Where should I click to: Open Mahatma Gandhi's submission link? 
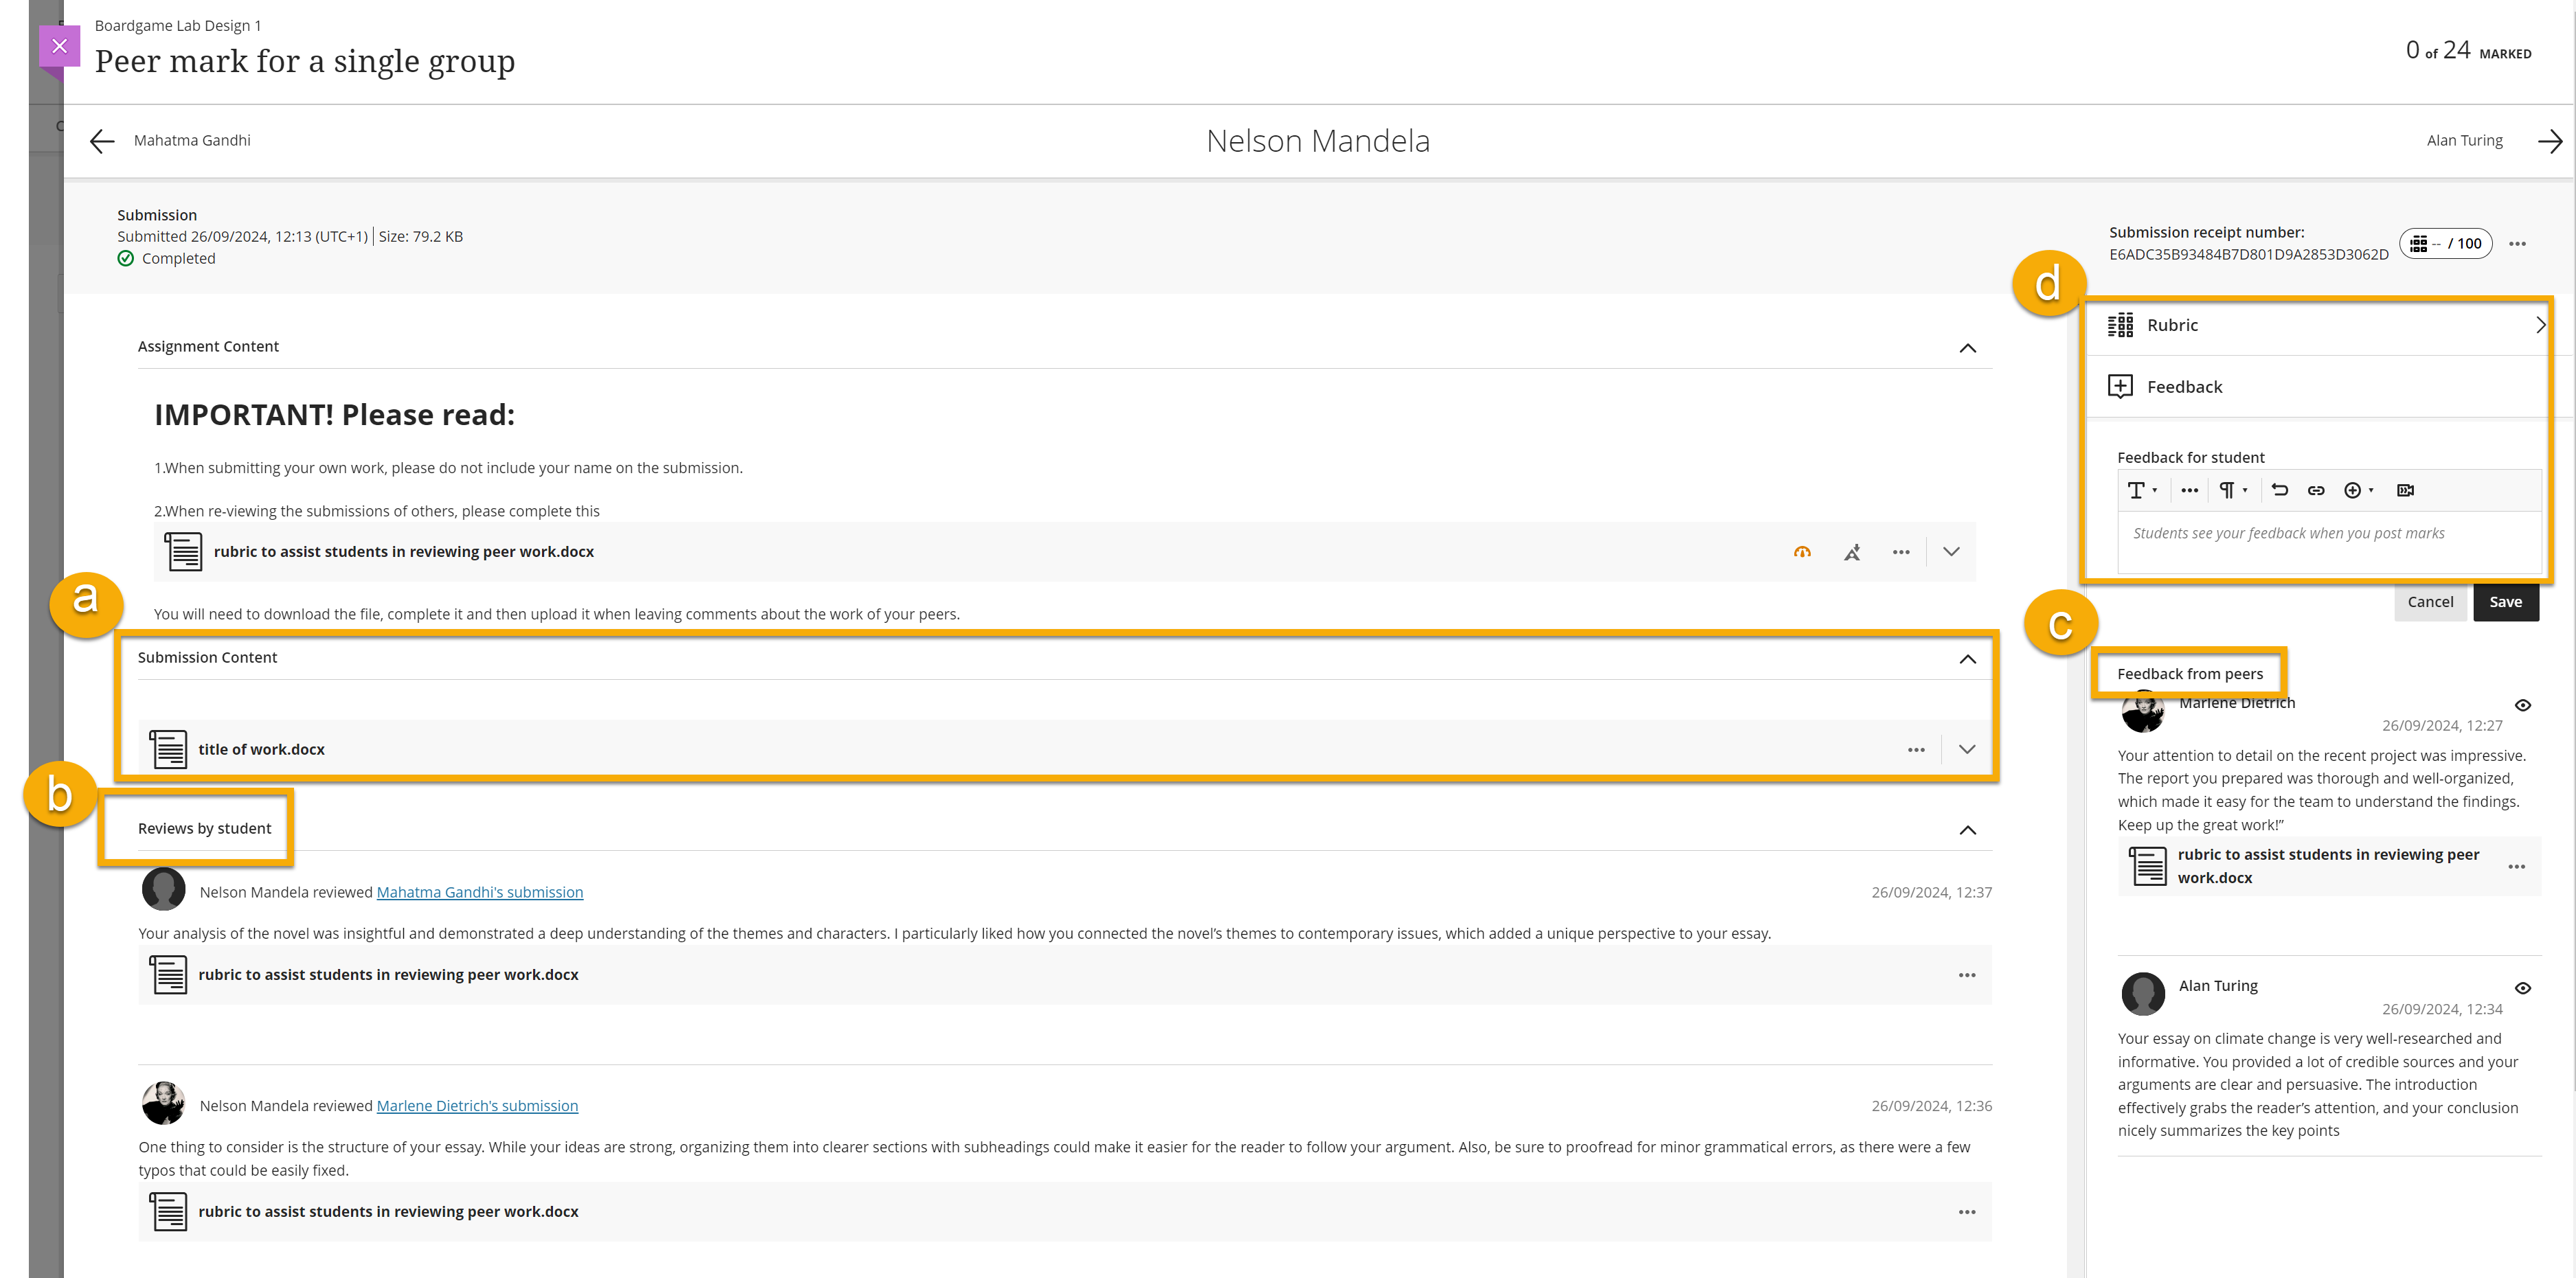tap(479, 892)
